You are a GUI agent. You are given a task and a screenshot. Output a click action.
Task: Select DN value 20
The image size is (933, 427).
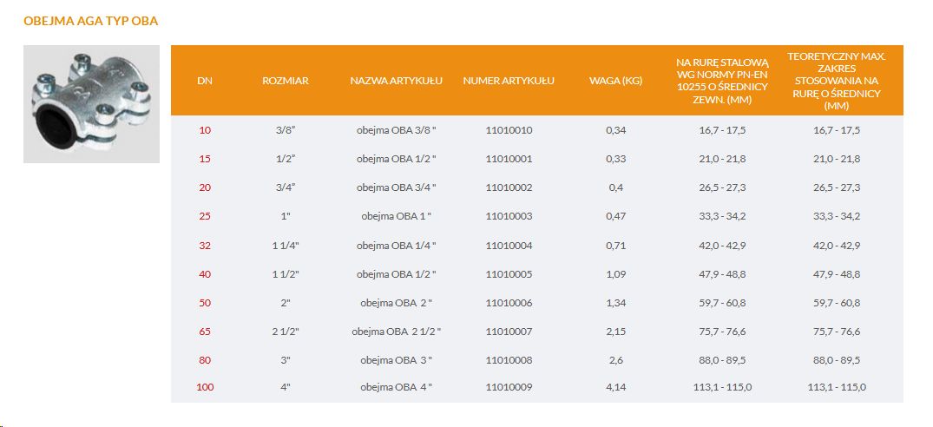click(205, 187)
